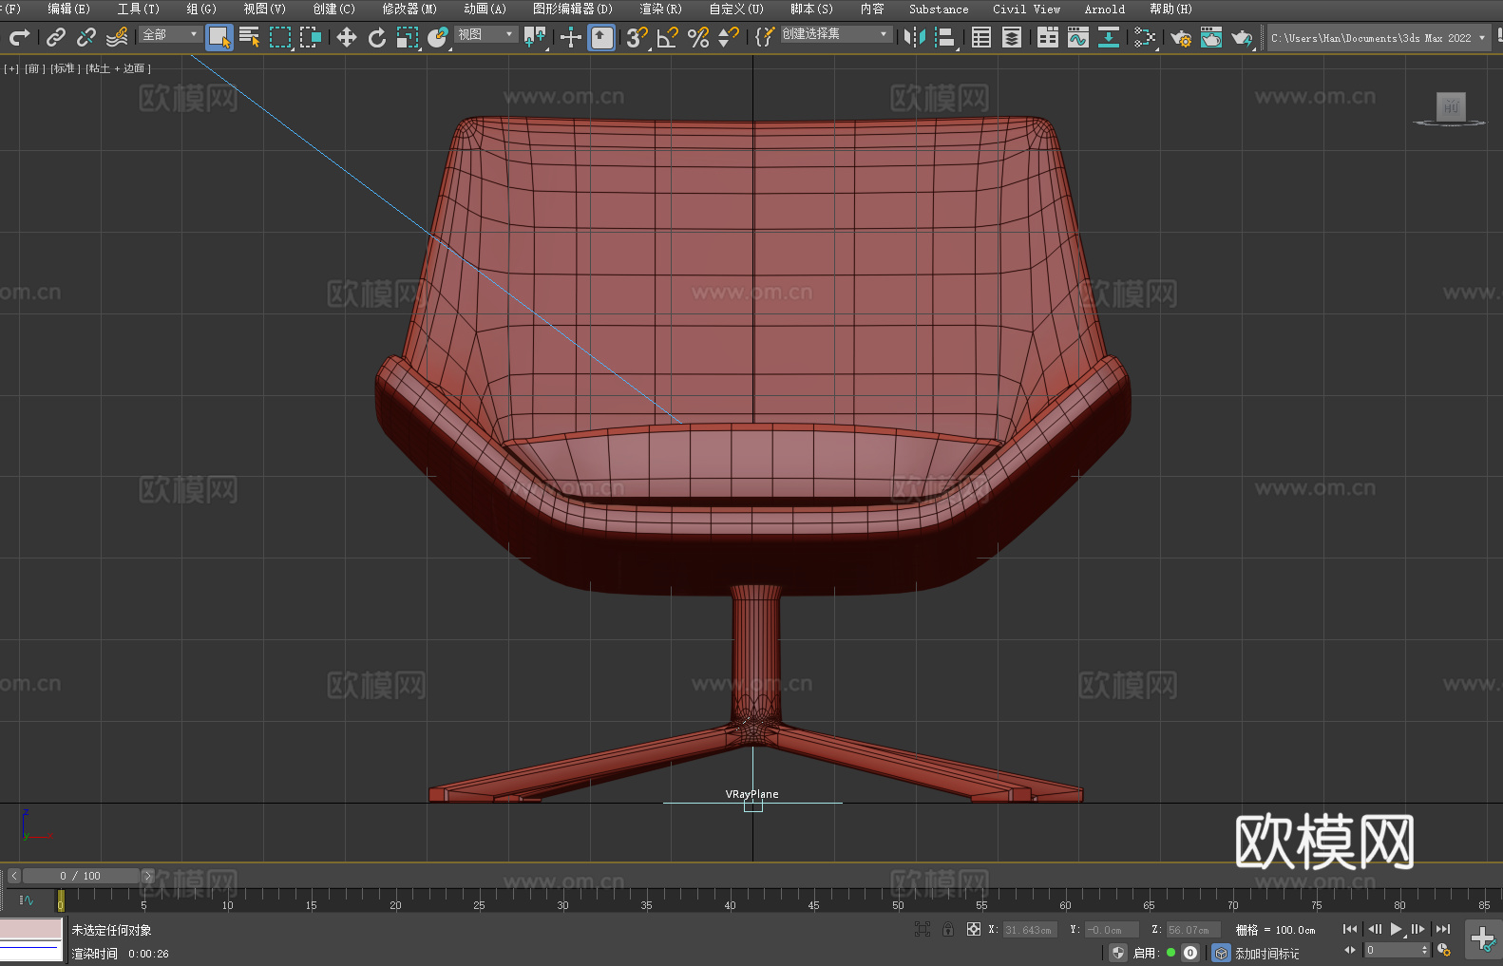
Task: Toggle Spinner Snap
Action: pos(729,37)
